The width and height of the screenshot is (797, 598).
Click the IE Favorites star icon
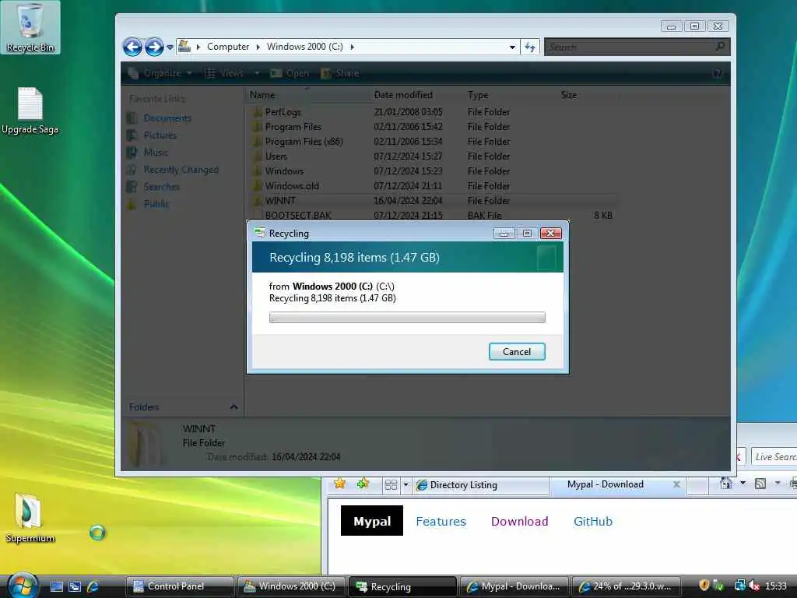click(339, 484)
